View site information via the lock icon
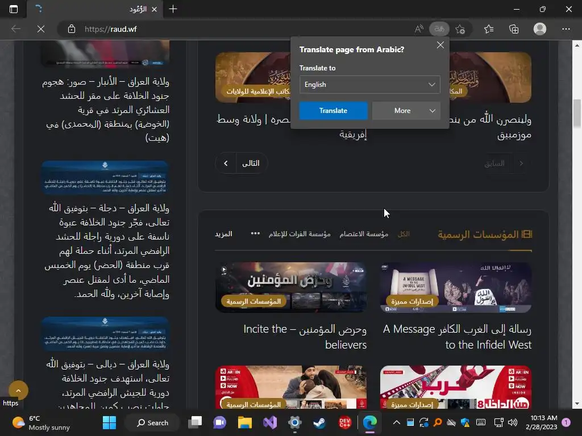Viewport: 582px width, 436px height. click(x=72, y=29)
